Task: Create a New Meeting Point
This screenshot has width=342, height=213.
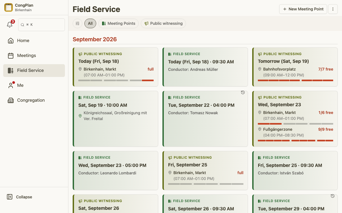Action: (303, 9)
